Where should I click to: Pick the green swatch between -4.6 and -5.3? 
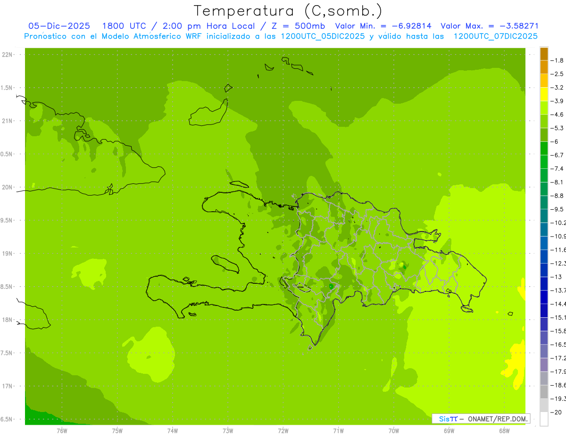[544, 121]
